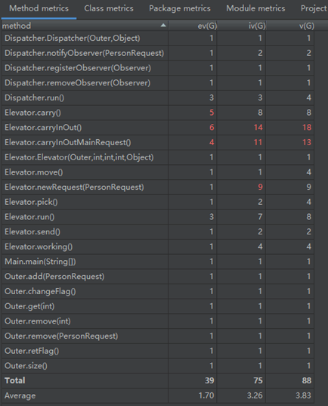Click ev(G) value 6 for carryInOut()
Image resolution: width=328 pixels, height=406 pixels.
click(x=212, y=128)
